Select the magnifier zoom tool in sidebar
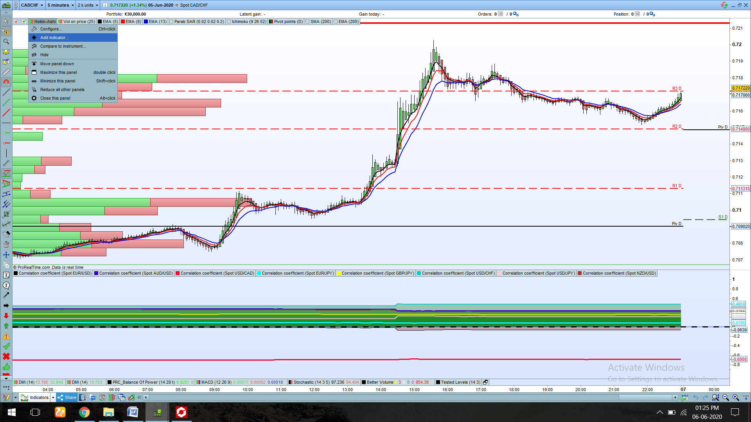 coord(6,41)
